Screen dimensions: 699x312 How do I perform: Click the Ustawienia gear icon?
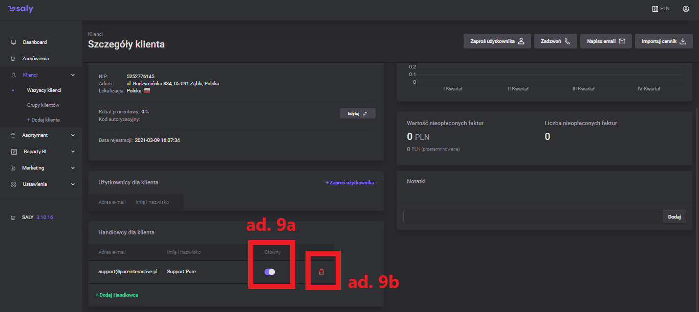14,184
